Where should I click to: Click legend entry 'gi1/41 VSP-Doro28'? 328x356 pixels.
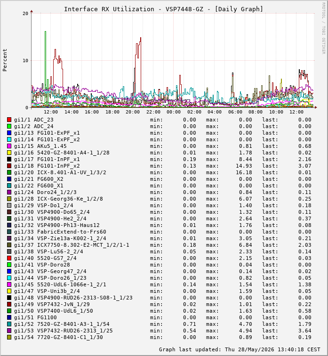click(42, 265)
